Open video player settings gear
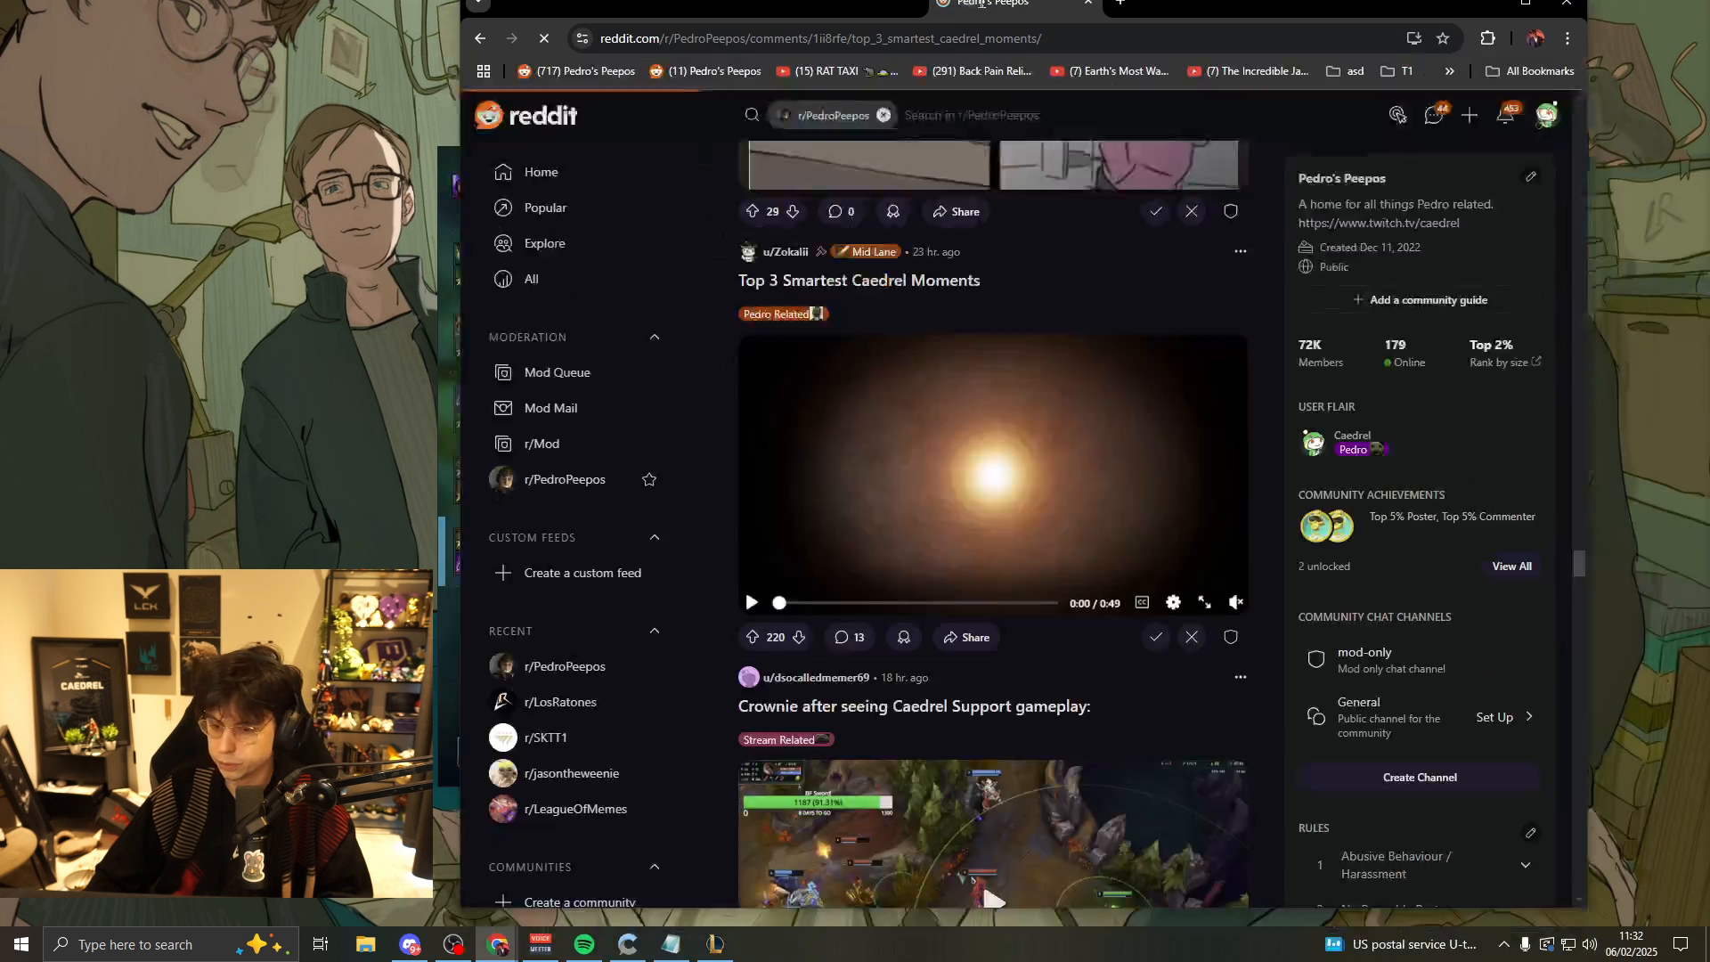Image resolution: width=1710 pixels, height=962 pixels. tap(1174, 602)
